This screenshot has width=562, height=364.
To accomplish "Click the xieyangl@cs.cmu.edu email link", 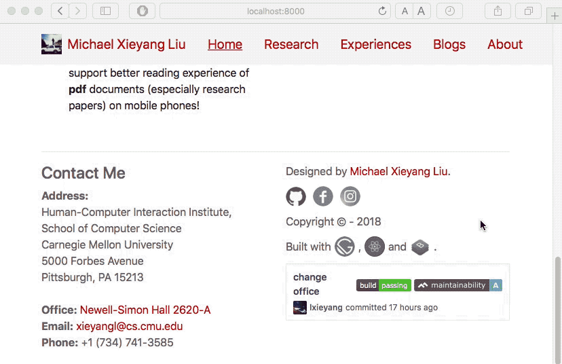I will point(130,327).
